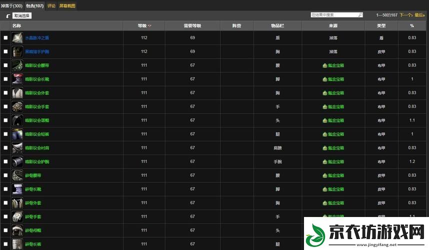429x250 pixels.
Task: Click the 肩膀 slot cell
Action: point(277,148)
